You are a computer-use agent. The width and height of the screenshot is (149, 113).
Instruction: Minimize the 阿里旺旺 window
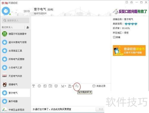(x=137, y=2)
